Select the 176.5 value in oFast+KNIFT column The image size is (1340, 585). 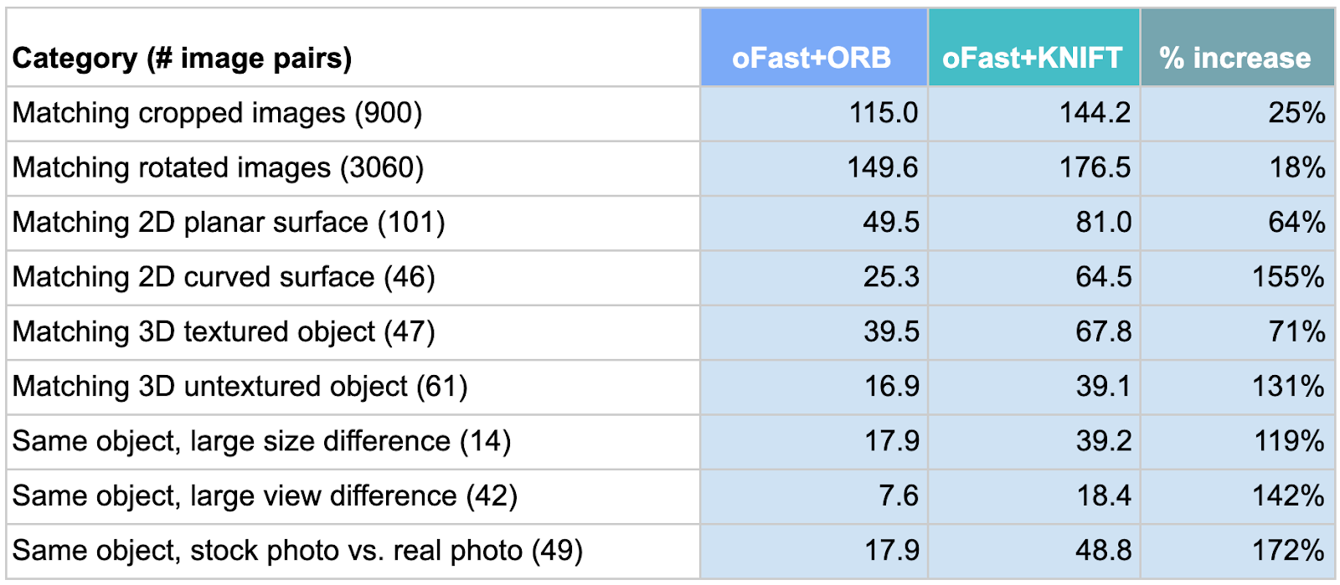click(1095, 167)
